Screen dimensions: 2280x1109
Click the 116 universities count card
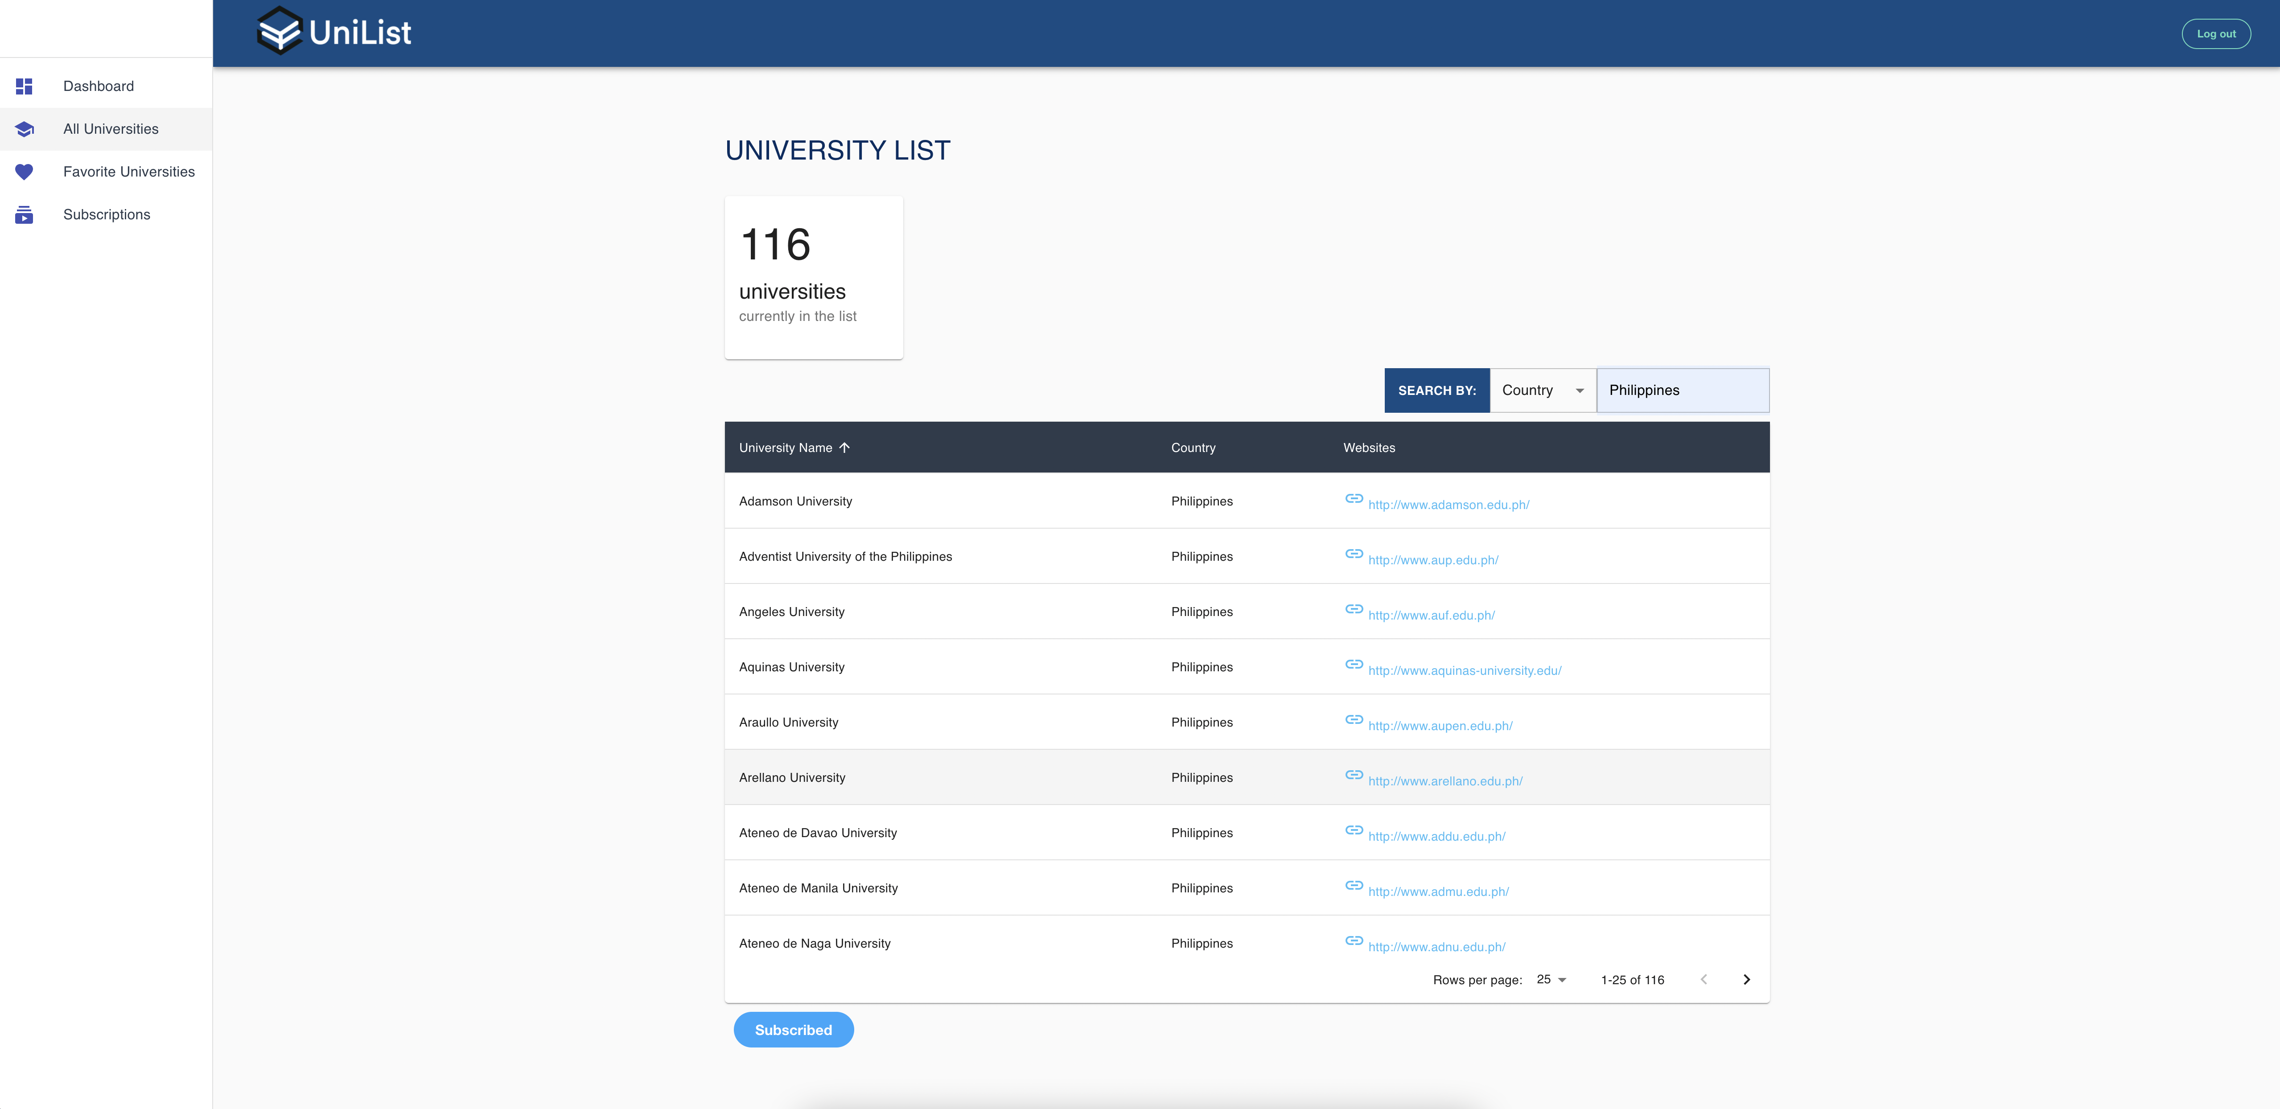coord(813,278)
